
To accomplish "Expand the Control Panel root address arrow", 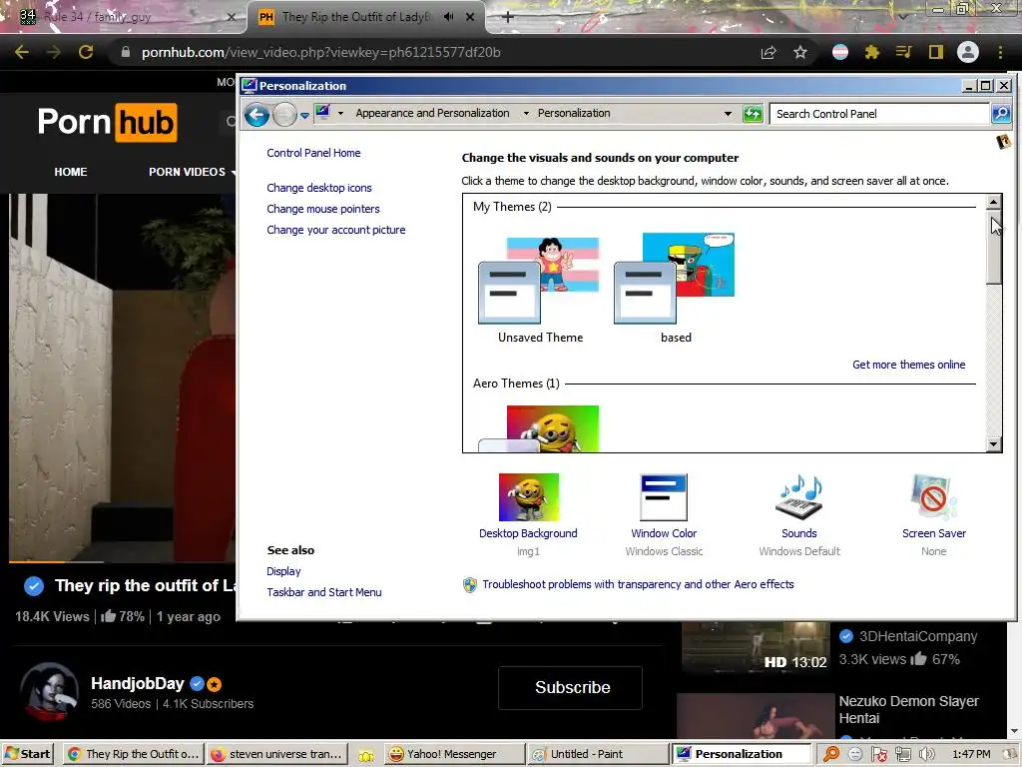I will [x=340, y=114].
